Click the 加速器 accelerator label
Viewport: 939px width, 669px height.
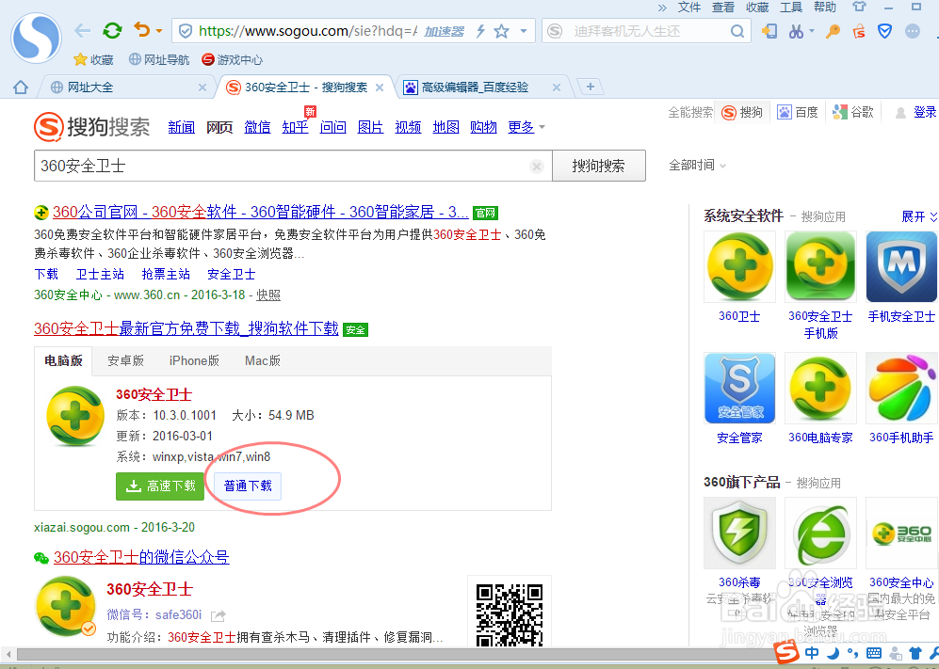445,31
